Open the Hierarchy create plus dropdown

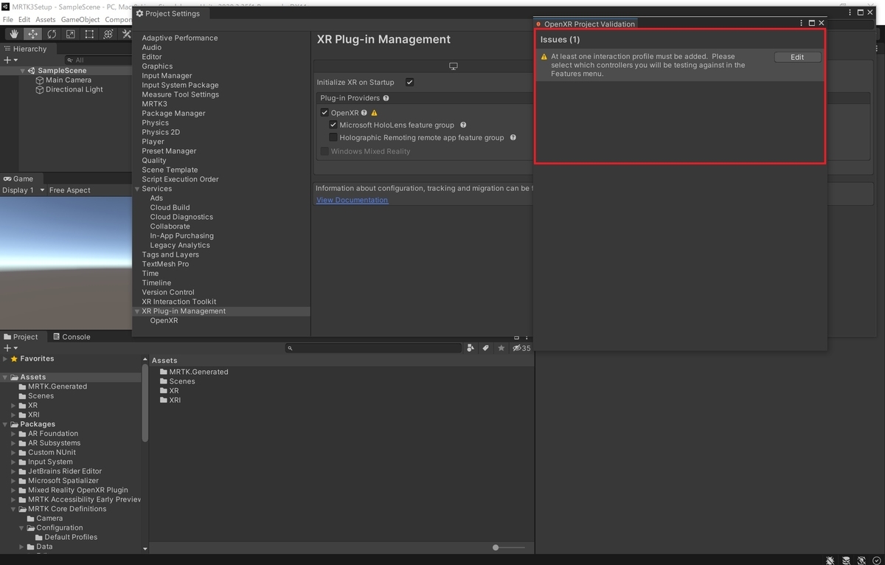(x=10, y=60)
